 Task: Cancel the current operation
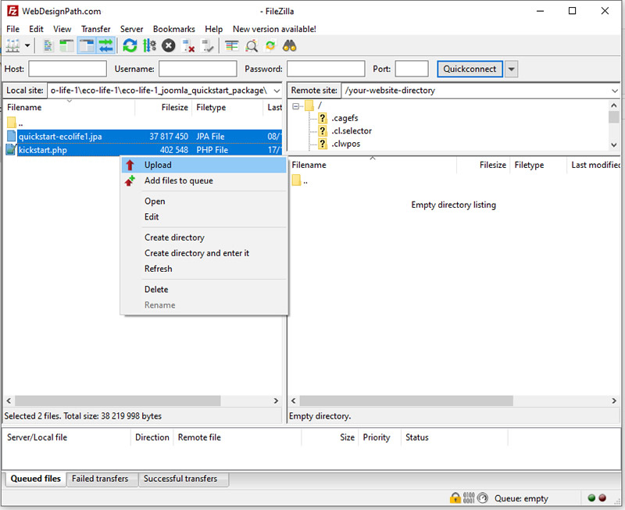169,46
